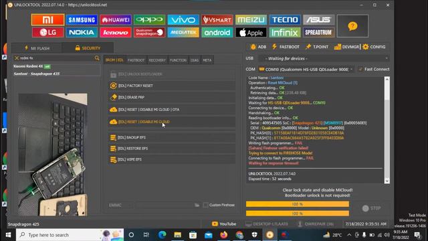428x241 pixels.
Task: Select the RECOVERY tab
Action: [157, 60]
